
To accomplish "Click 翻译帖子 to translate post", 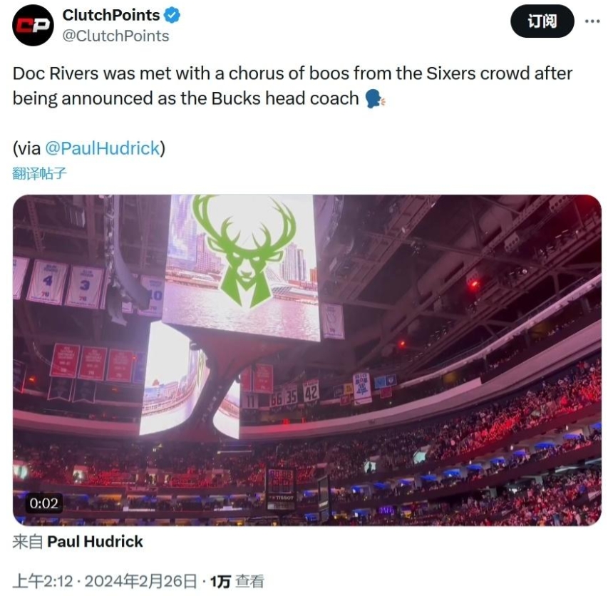I will pos(40,173).
